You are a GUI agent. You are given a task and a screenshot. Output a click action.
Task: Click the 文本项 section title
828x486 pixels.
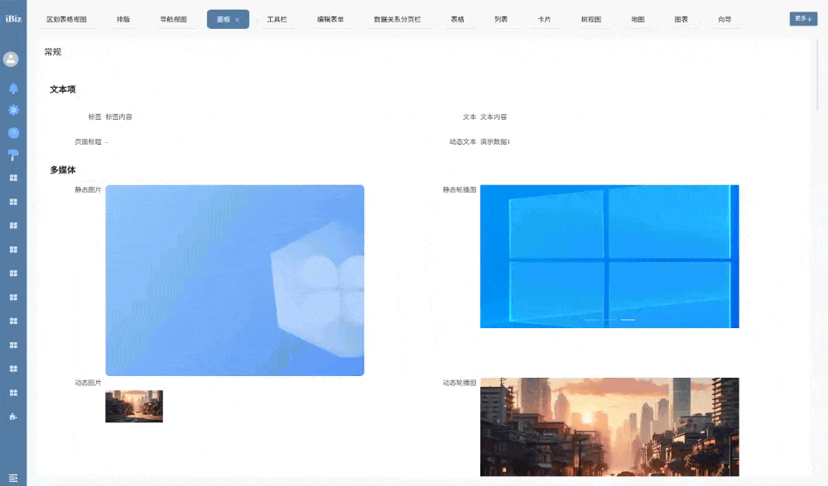click(x=62, y=89)
